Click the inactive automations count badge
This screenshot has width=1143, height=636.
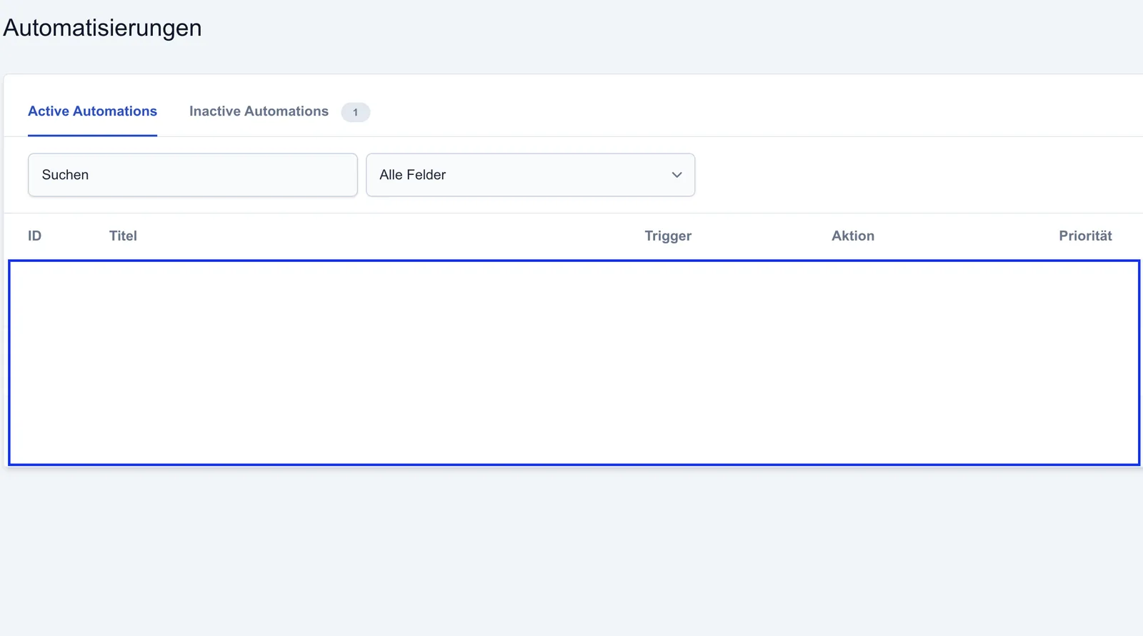pyautogui.click(x=355, y=112)
